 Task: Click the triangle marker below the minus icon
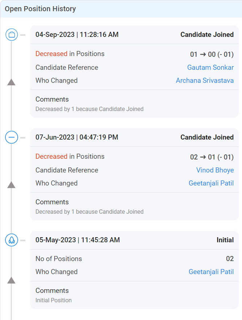(x=12, y=185)
